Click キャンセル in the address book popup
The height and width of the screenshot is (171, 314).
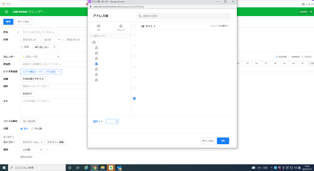208,141
